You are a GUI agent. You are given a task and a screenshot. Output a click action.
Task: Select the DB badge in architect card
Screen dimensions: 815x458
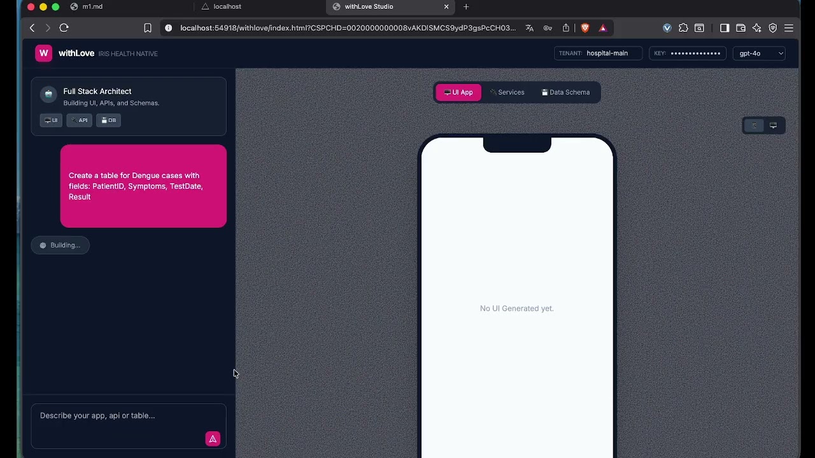pyautogui.click(x=109, y=120)
